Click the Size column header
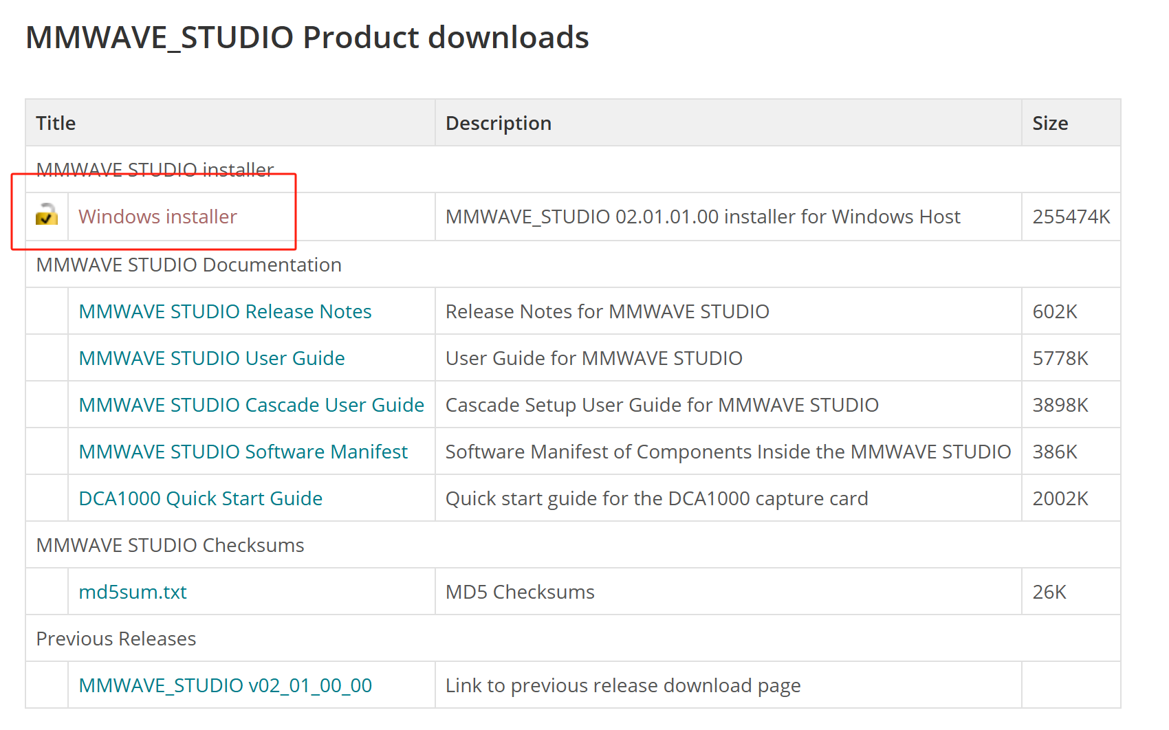The height and width of the screenshot is (730, 1169). point(1050,123)
